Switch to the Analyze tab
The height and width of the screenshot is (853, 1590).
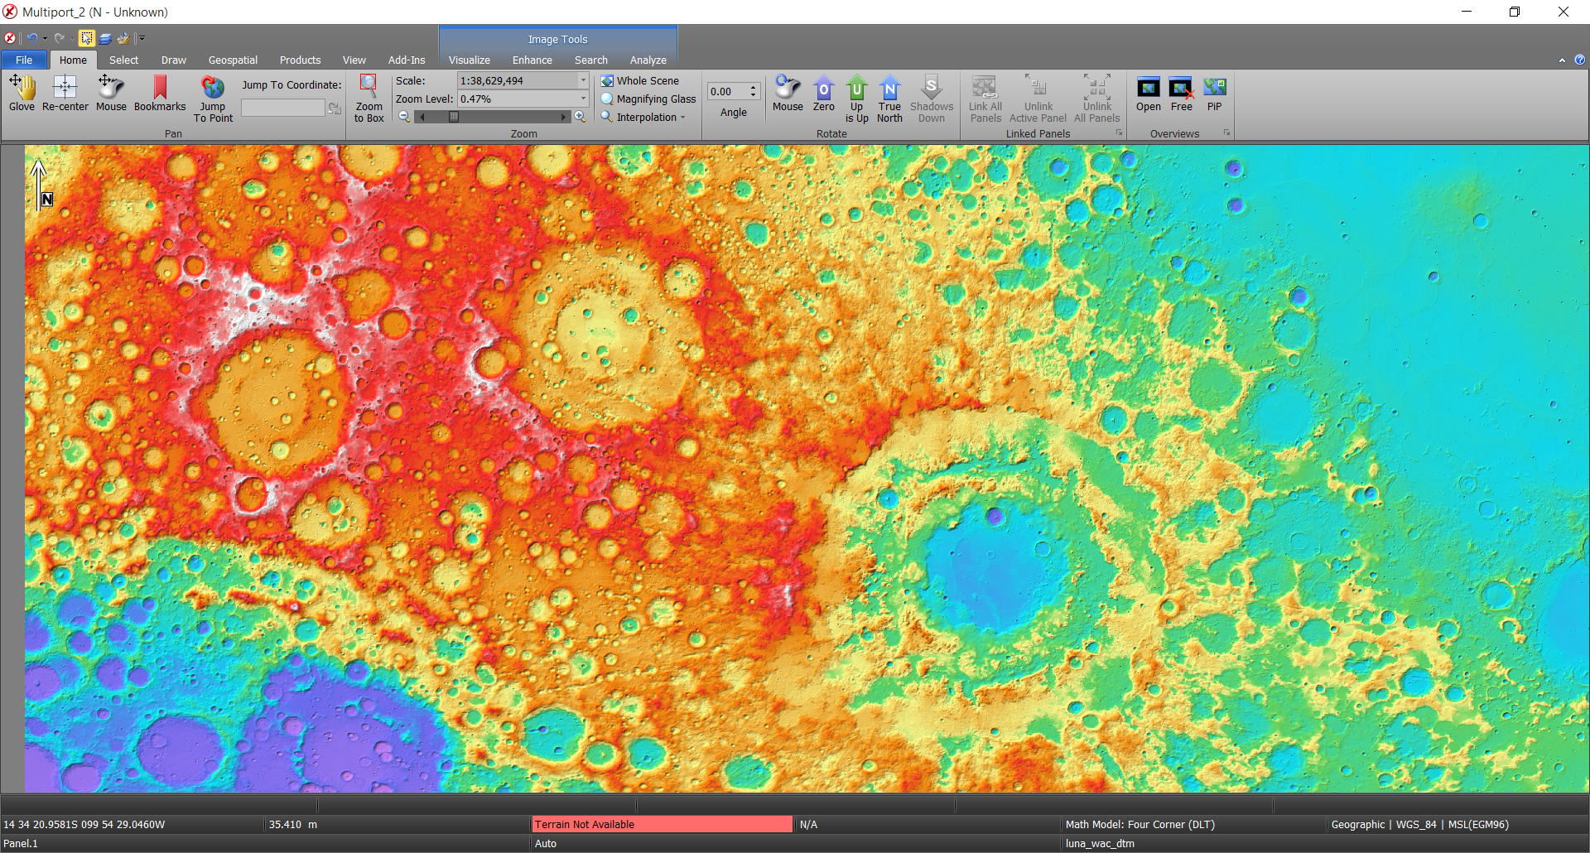point(648,60)
